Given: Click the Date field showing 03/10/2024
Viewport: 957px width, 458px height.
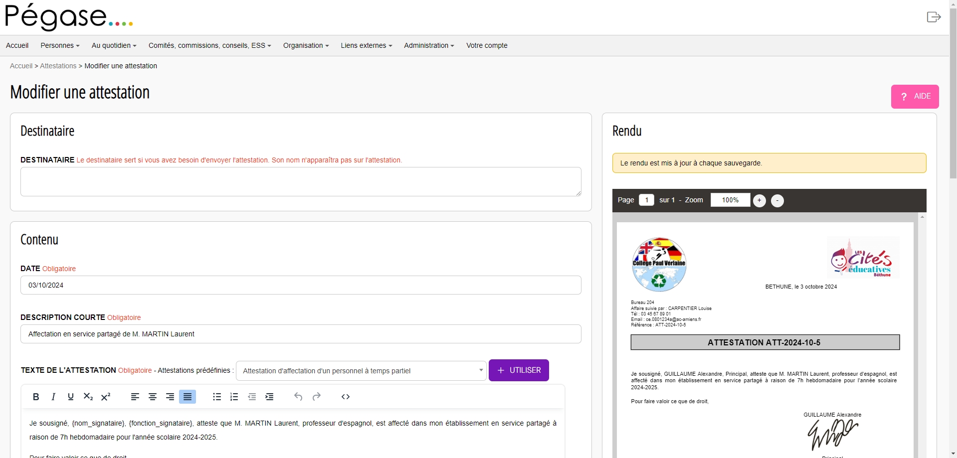Looking at the screenshot, I should pyautogui.click(x=301, y=285).
